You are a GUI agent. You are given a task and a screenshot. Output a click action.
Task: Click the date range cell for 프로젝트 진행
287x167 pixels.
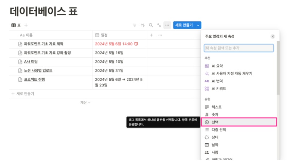coord(120,82)
